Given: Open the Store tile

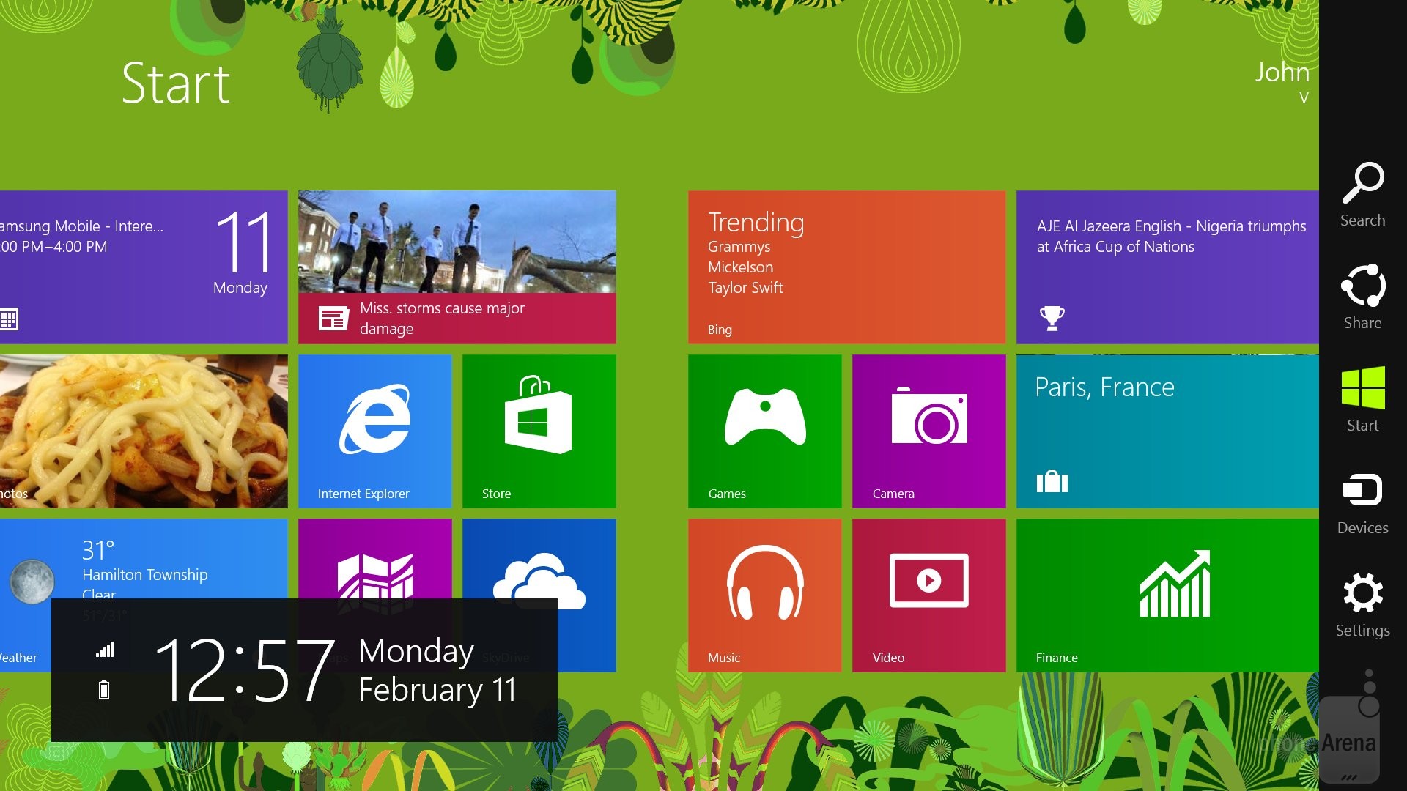Looking at the screenshot, I should point(539,431).
